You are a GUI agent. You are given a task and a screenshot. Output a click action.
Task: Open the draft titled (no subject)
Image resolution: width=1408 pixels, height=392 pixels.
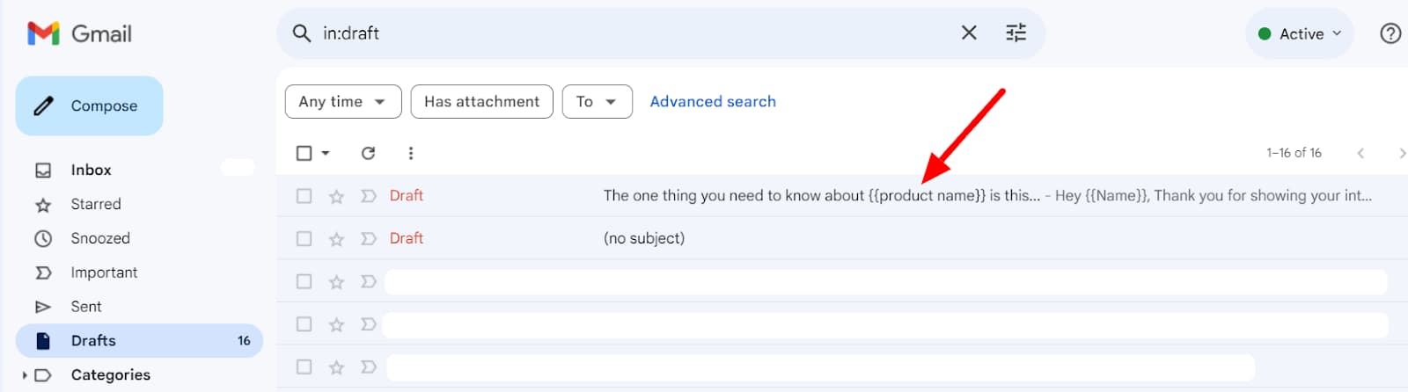point(842,238)
